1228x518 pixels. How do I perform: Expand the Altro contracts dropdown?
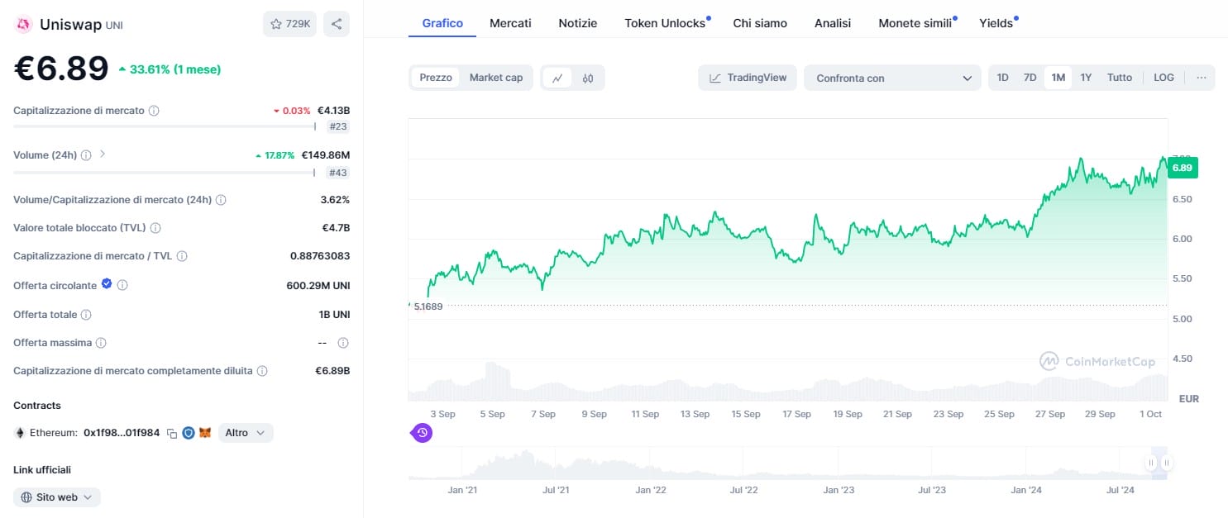[246, 433]
